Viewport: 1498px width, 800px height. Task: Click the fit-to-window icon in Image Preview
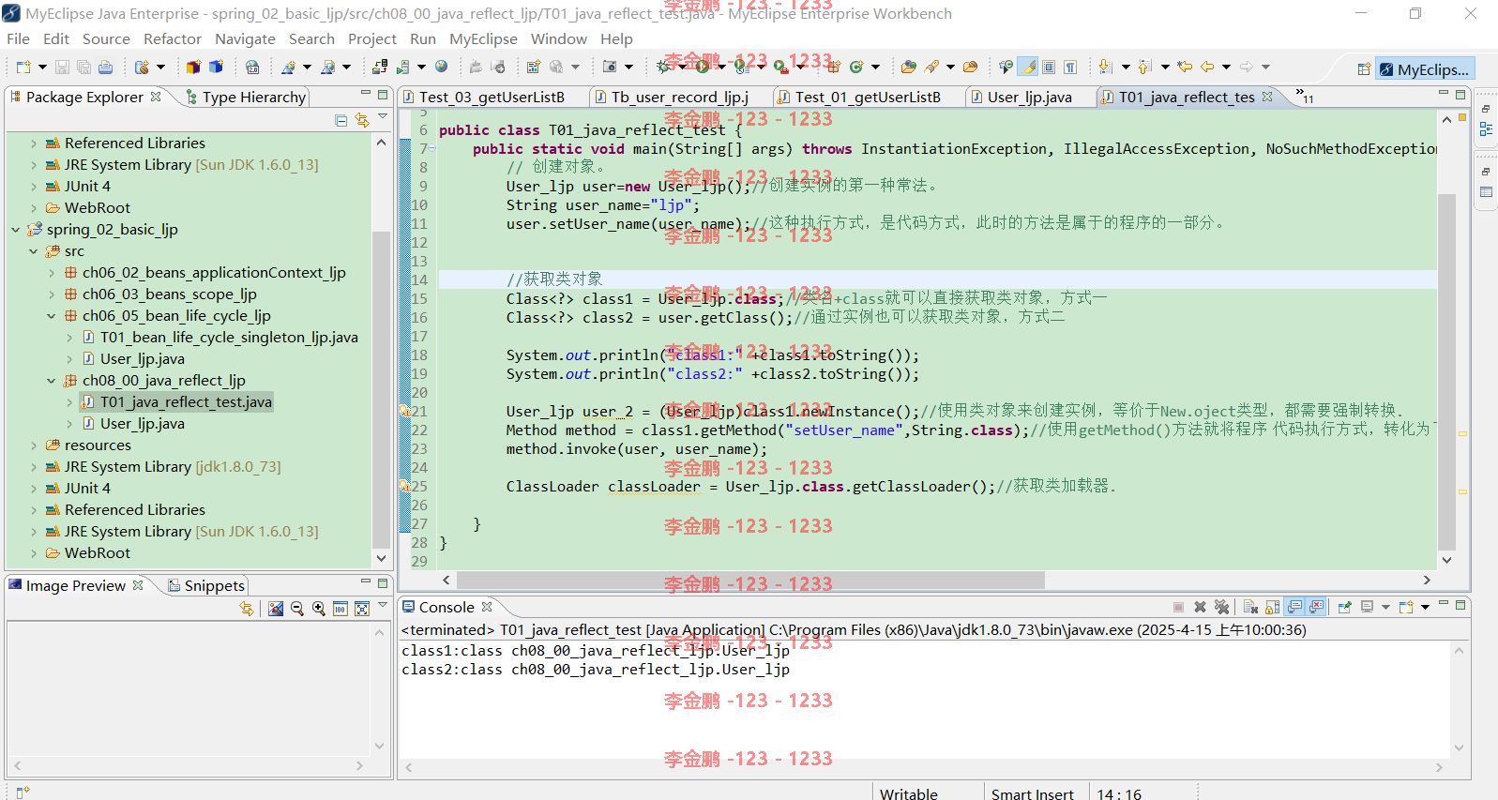coord(362,609)
